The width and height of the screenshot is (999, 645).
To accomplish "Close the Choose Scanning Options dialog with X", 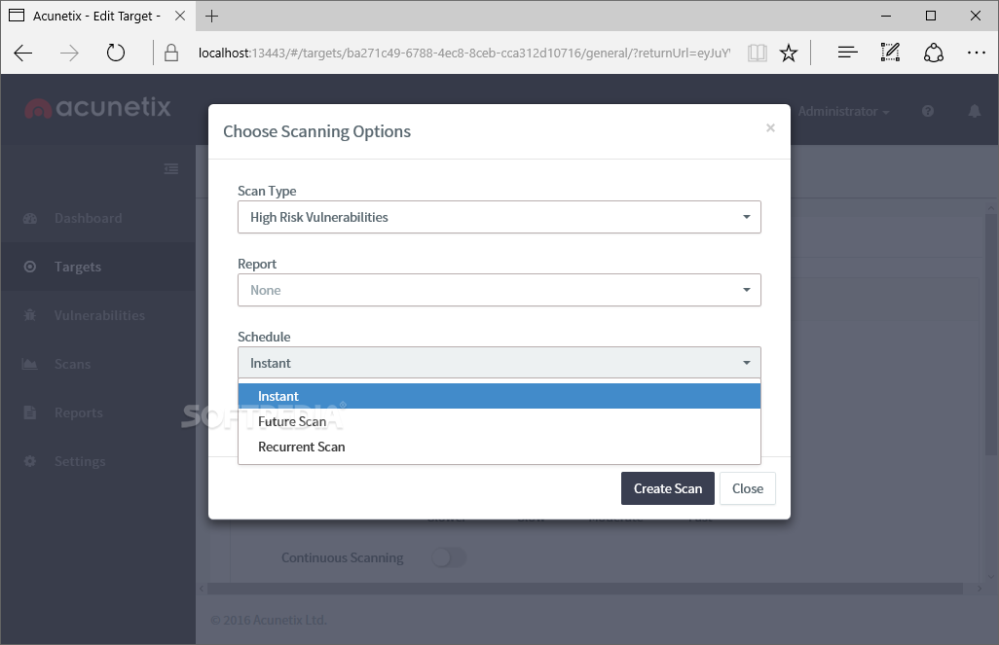I will (770, 128).
